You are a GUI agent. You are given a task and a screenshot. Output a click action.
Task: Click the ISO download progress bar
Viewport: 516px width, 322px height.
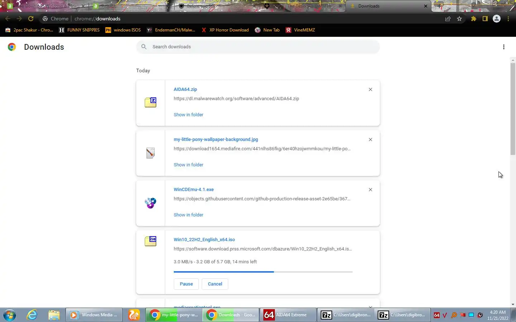pyautogui.click(x=263, y=272)
